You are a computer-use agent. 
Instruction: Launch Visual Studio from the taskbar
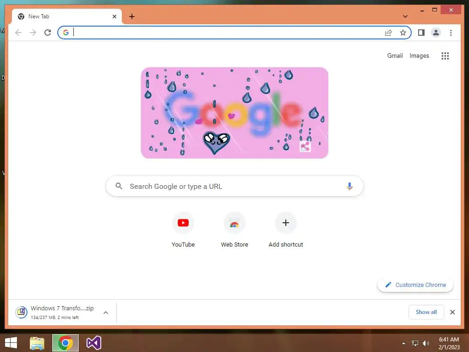(x=93, y=343)
